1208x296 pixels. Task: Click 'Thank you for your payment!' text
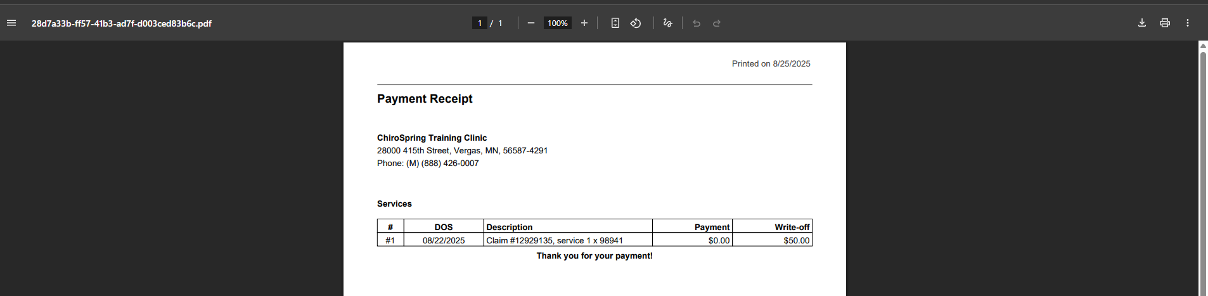[x=594, y=256]
